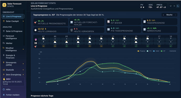
Task: Toggle the Hybrid series in chart legend
Action: 156,51
